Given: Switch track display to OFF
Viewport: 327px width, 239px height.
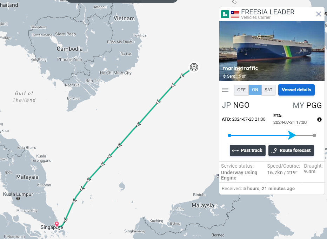Looking at the screenshot, I should click(241, 90).
